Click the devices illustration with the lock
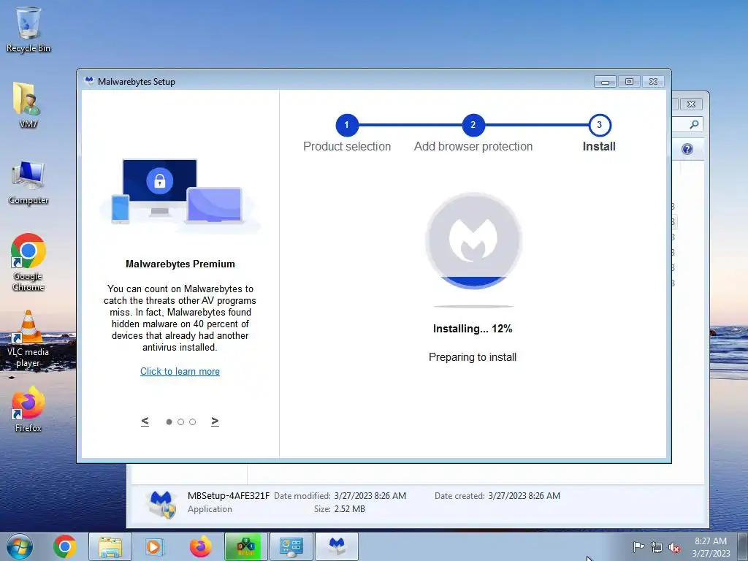The height and width of the screenshot is (561, 748). point(180,194)
